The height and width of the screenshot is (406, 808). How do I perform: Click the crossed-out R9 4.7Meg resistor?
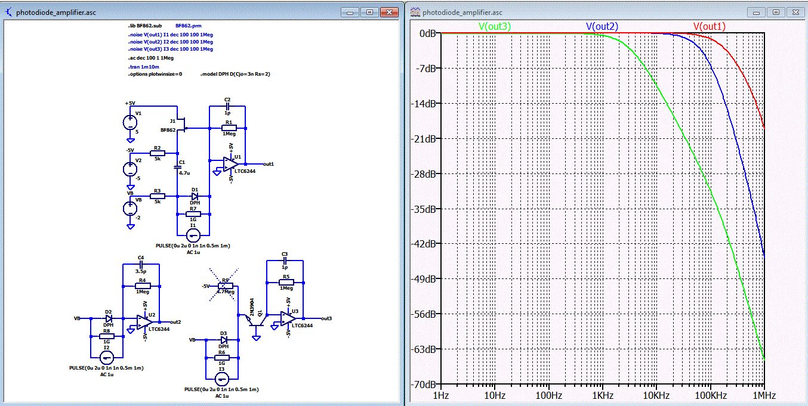224,287
